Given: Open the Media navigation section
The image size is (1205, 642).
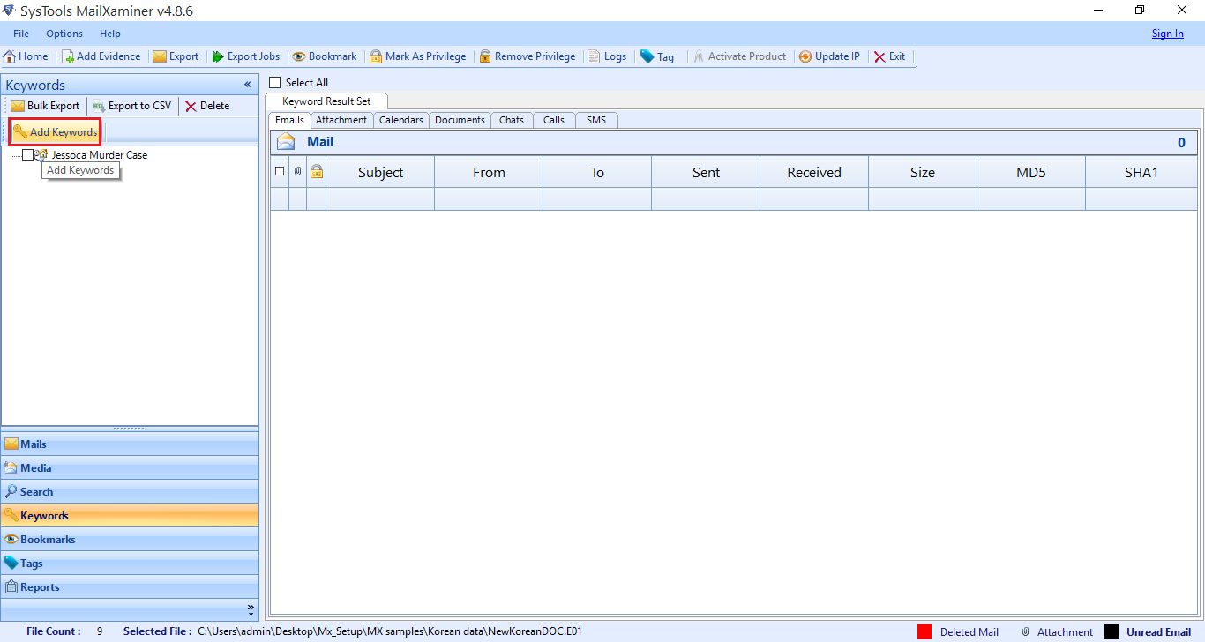Looking at the screenshot, I should tap(130, 468).
